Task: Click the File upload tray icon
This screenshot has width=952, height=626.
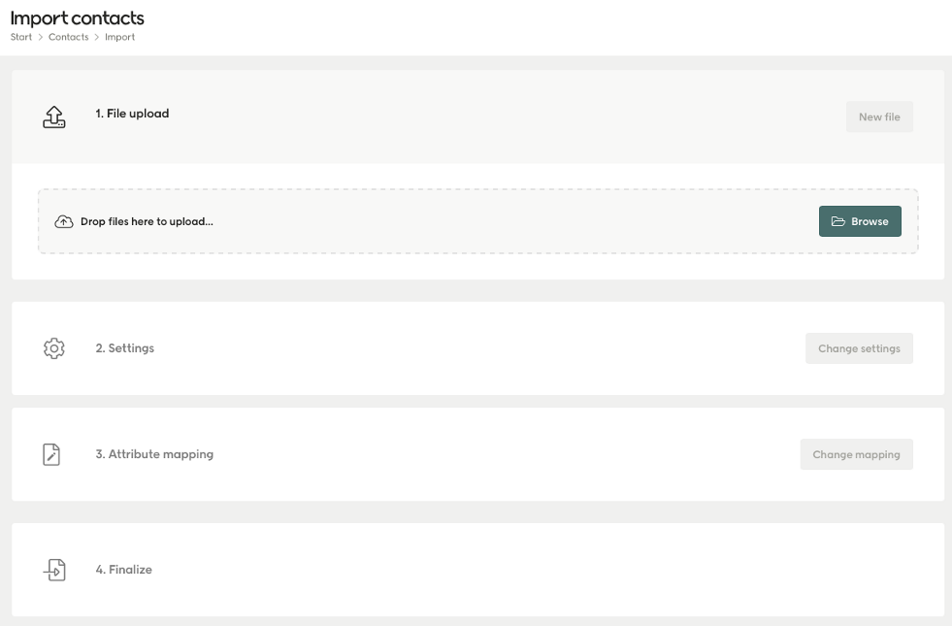Action: [54, 116]
